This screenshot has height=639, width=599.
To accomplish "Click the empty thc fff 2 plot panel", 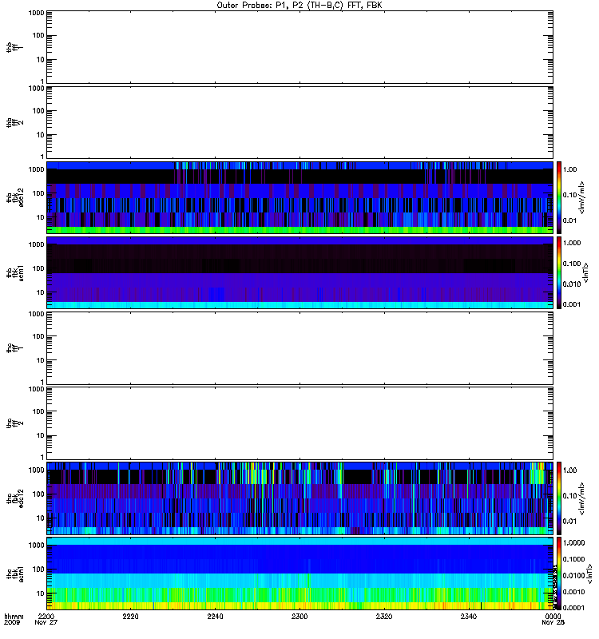I will (299, 423).
